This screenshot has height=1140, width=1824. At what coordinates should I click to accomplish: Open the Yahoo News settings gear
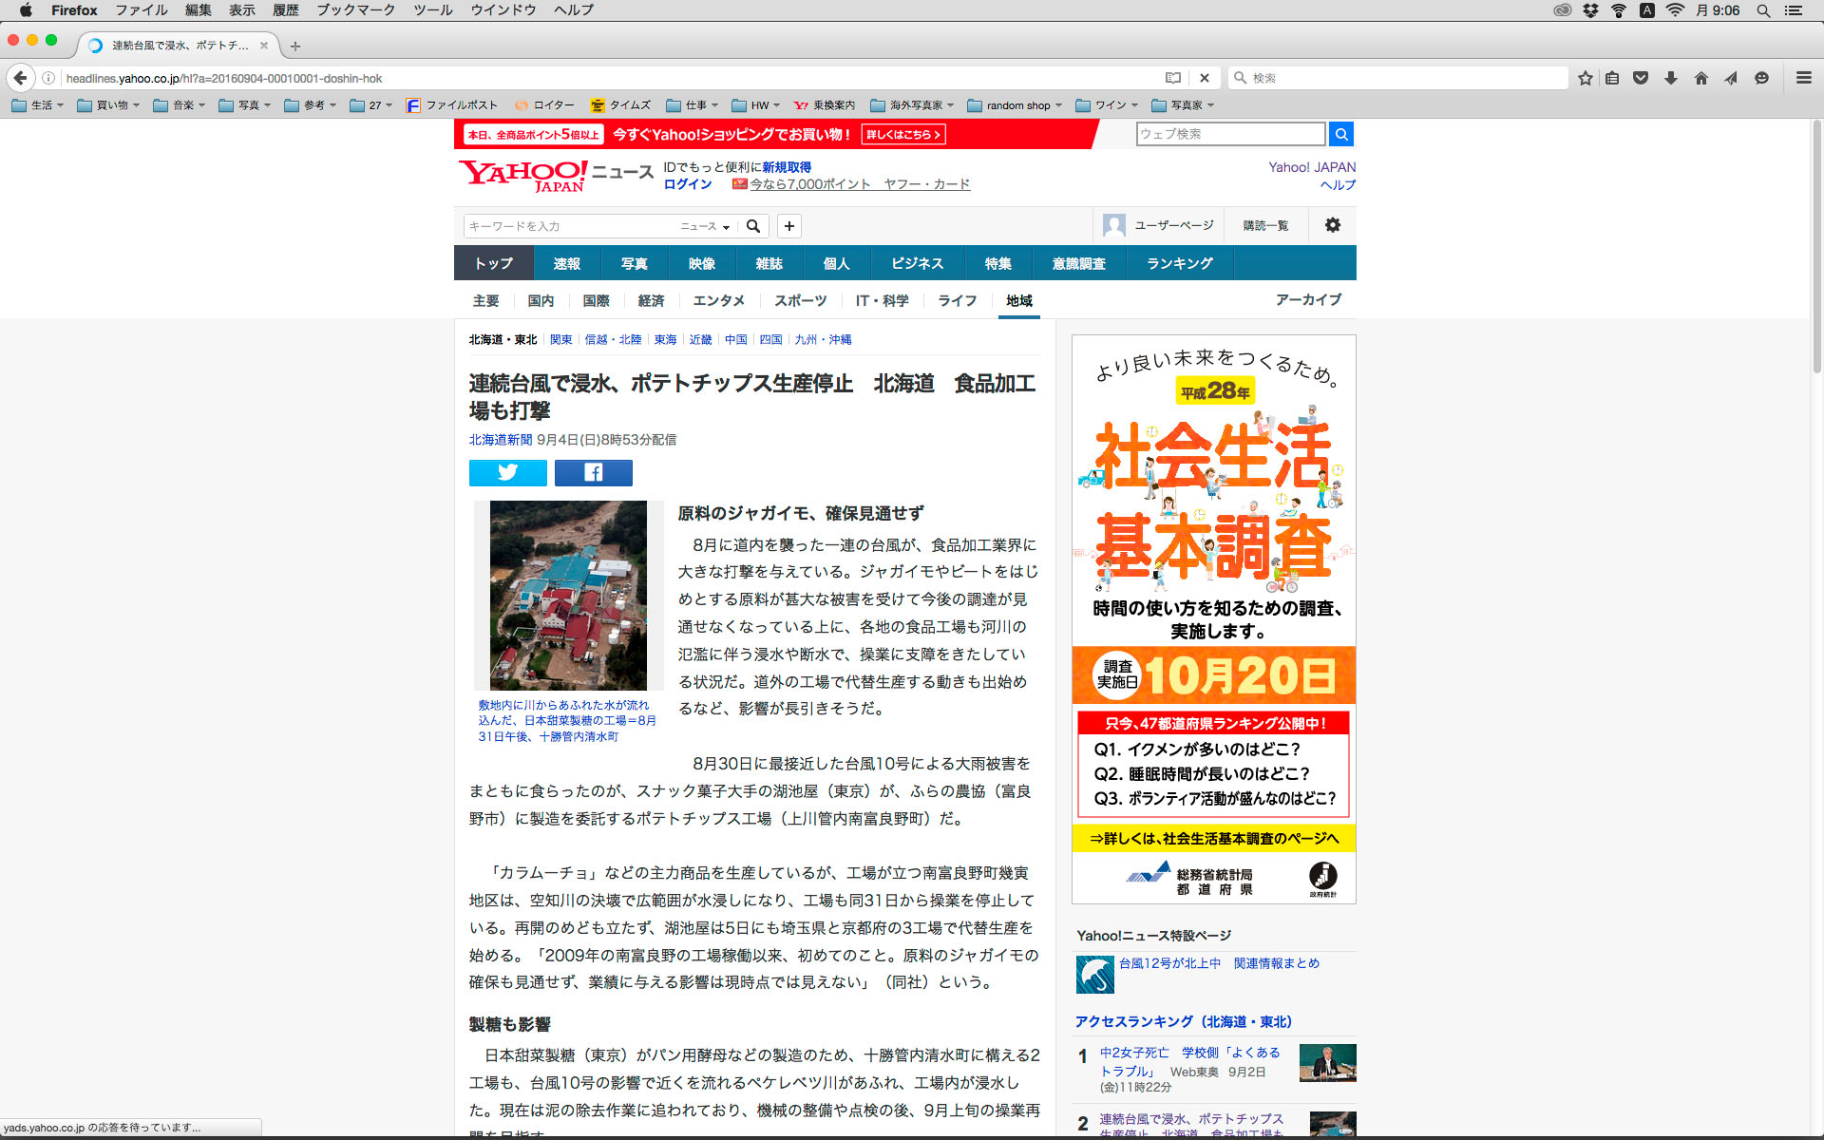pyautogui.click(x=1332, y=225)
